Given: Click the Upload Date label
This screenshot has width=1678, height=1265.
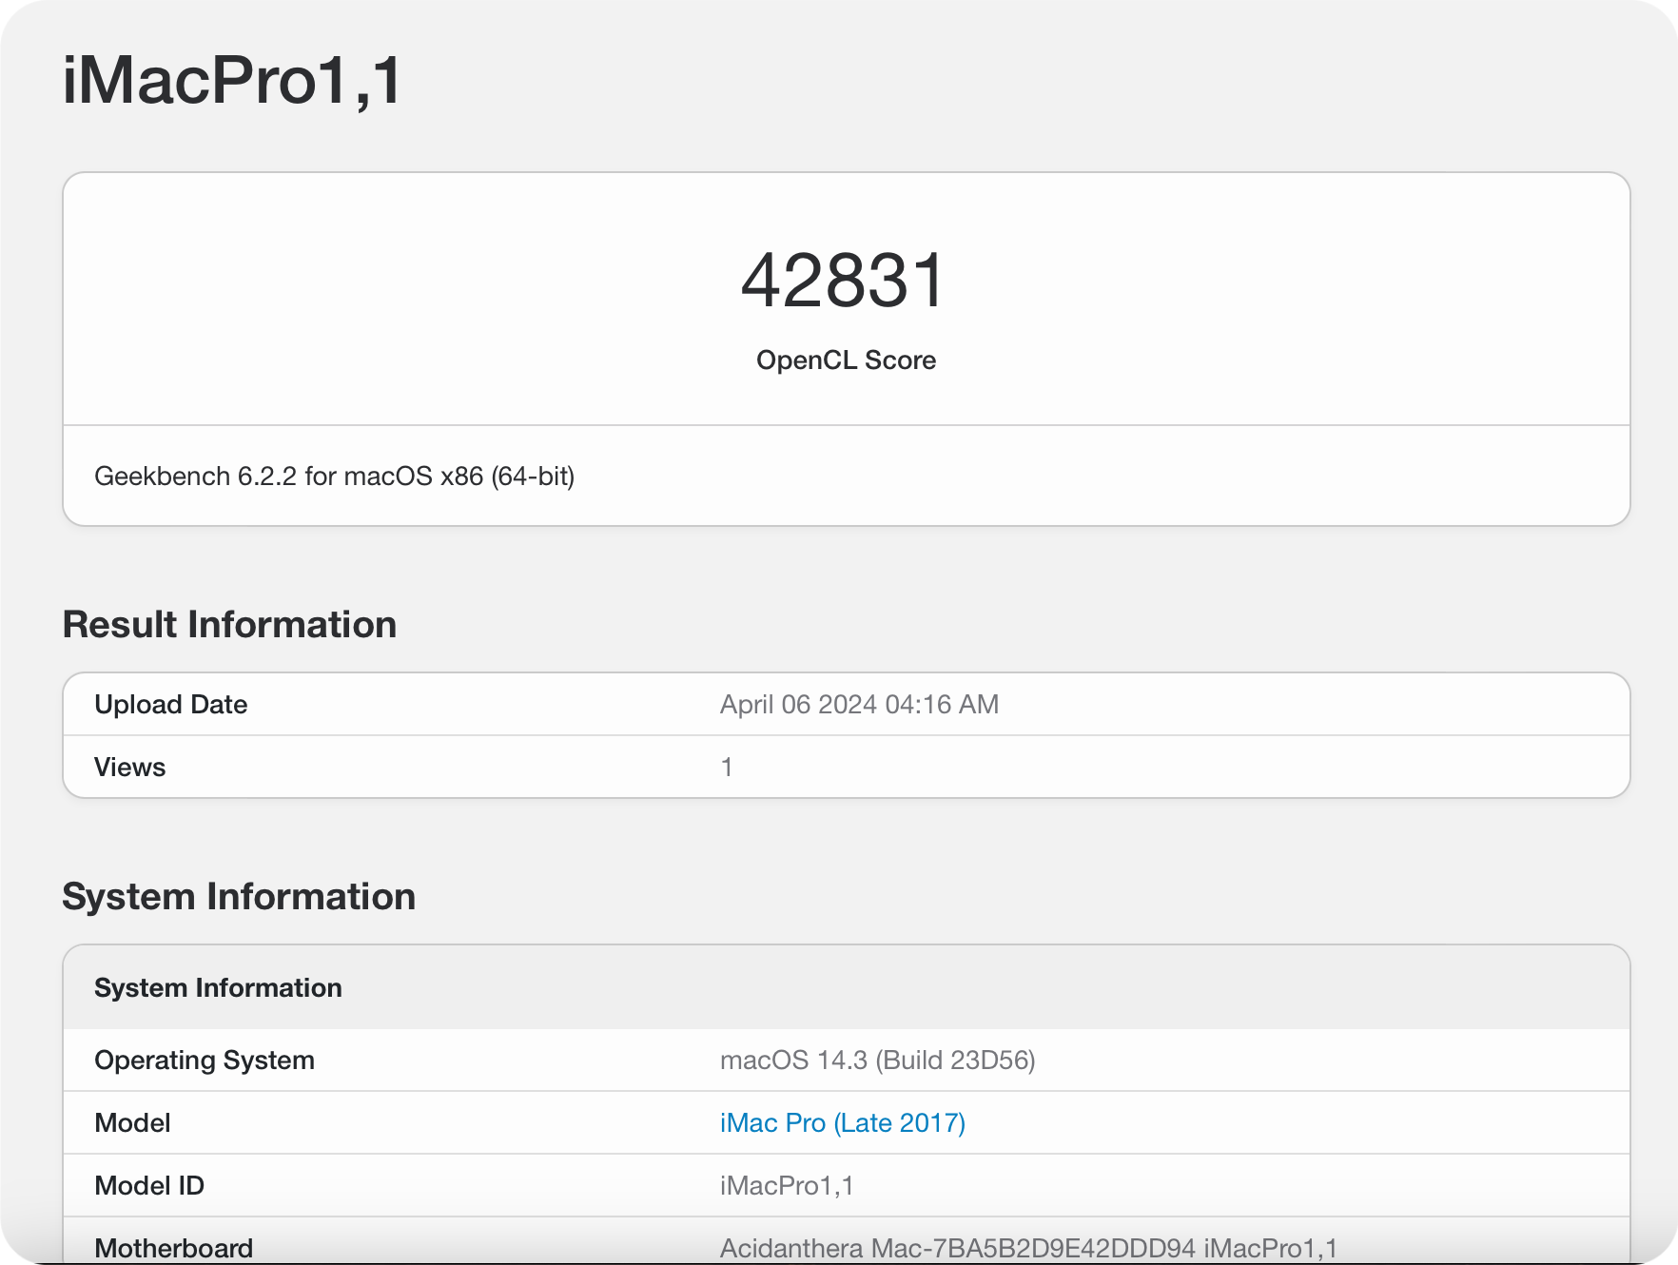Looking at the screenshot, I should [171, 704].
